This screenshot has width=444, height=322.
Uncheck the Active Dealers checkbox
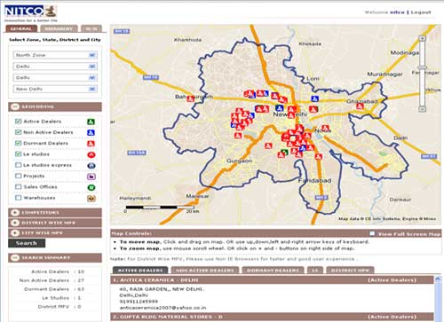19,122
